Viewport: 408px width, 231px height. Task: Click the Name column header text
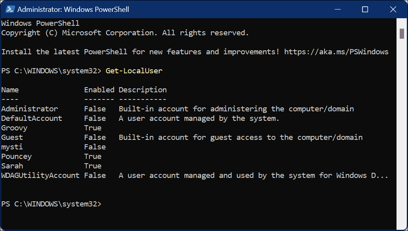[10, 90]
